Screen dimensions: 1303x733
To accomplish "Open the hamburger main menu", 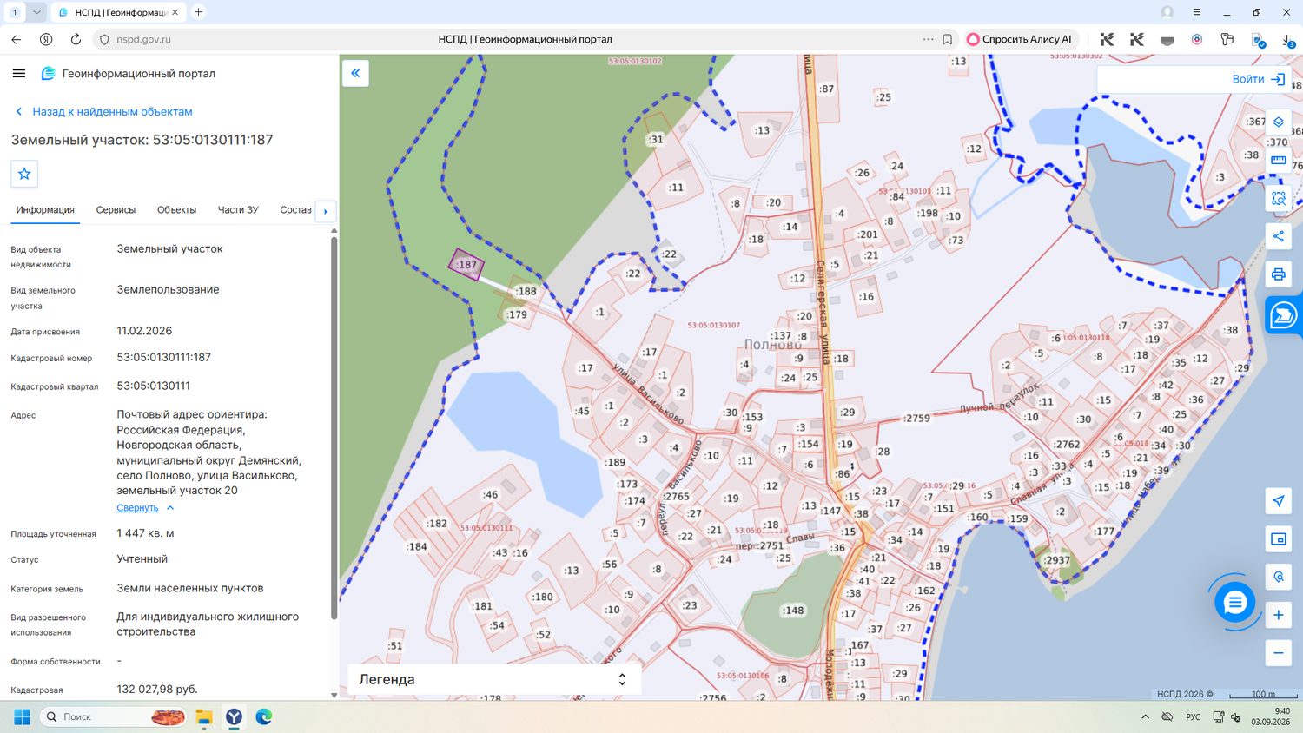I will coord(19,74).
